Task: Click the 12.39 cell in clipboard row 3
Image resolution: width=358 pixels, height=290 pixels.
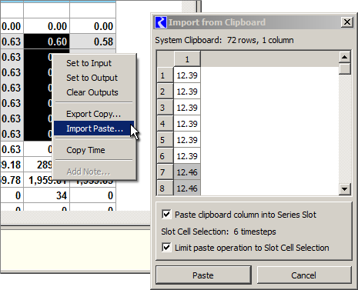Action: point(187,108)
